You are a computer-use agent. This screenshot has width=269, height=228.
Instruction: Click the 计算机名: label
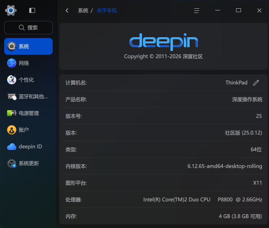[76, 83]
